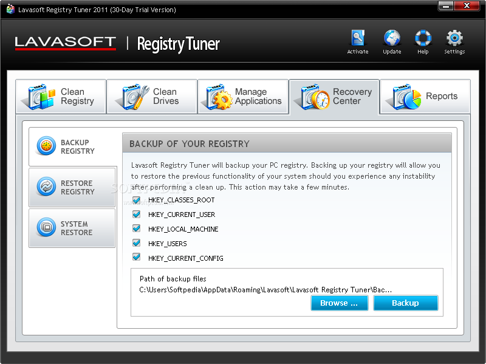Select the Recovery Center tab
This screenshot has height=364, width=486.
coord(334,97)
